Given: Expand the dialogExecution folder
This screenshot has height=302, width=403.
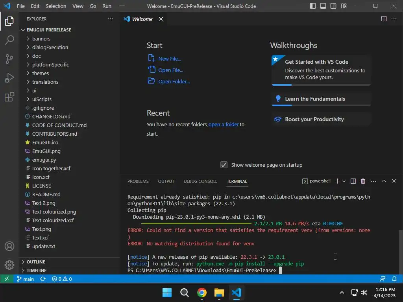Looking at the screenshot, I should [50, 47].
